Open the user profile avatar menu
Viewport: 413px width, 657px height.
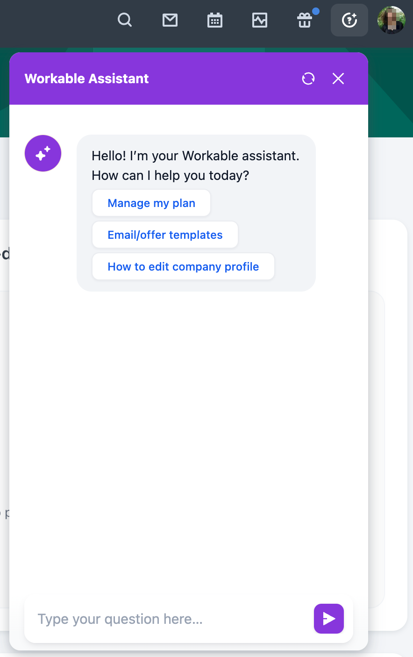pyautogui.click(x=391, y=20)
